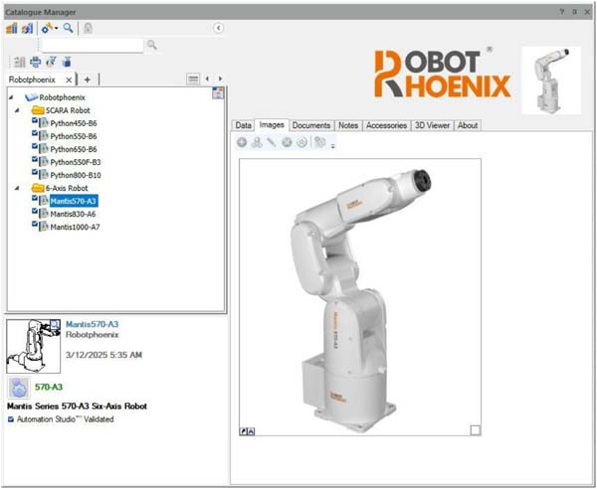Click the greyed-out lock icon

88,28
